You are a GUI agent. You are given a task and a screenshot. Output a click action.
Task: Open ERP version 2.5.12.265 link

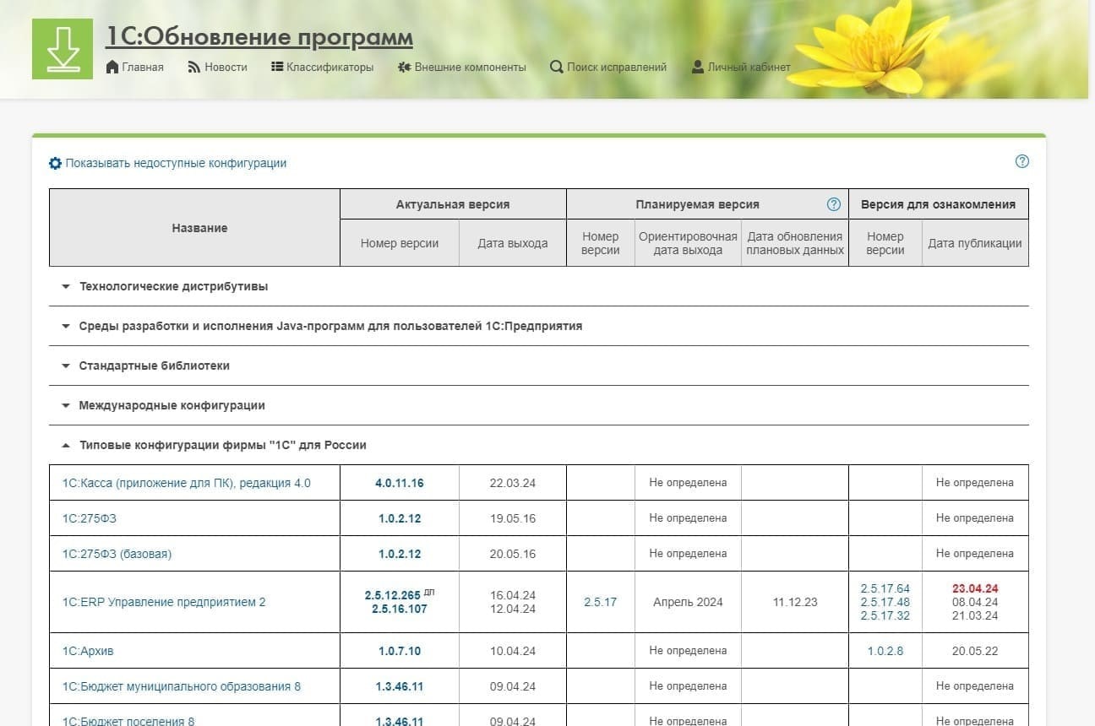(x=393, y=595)
